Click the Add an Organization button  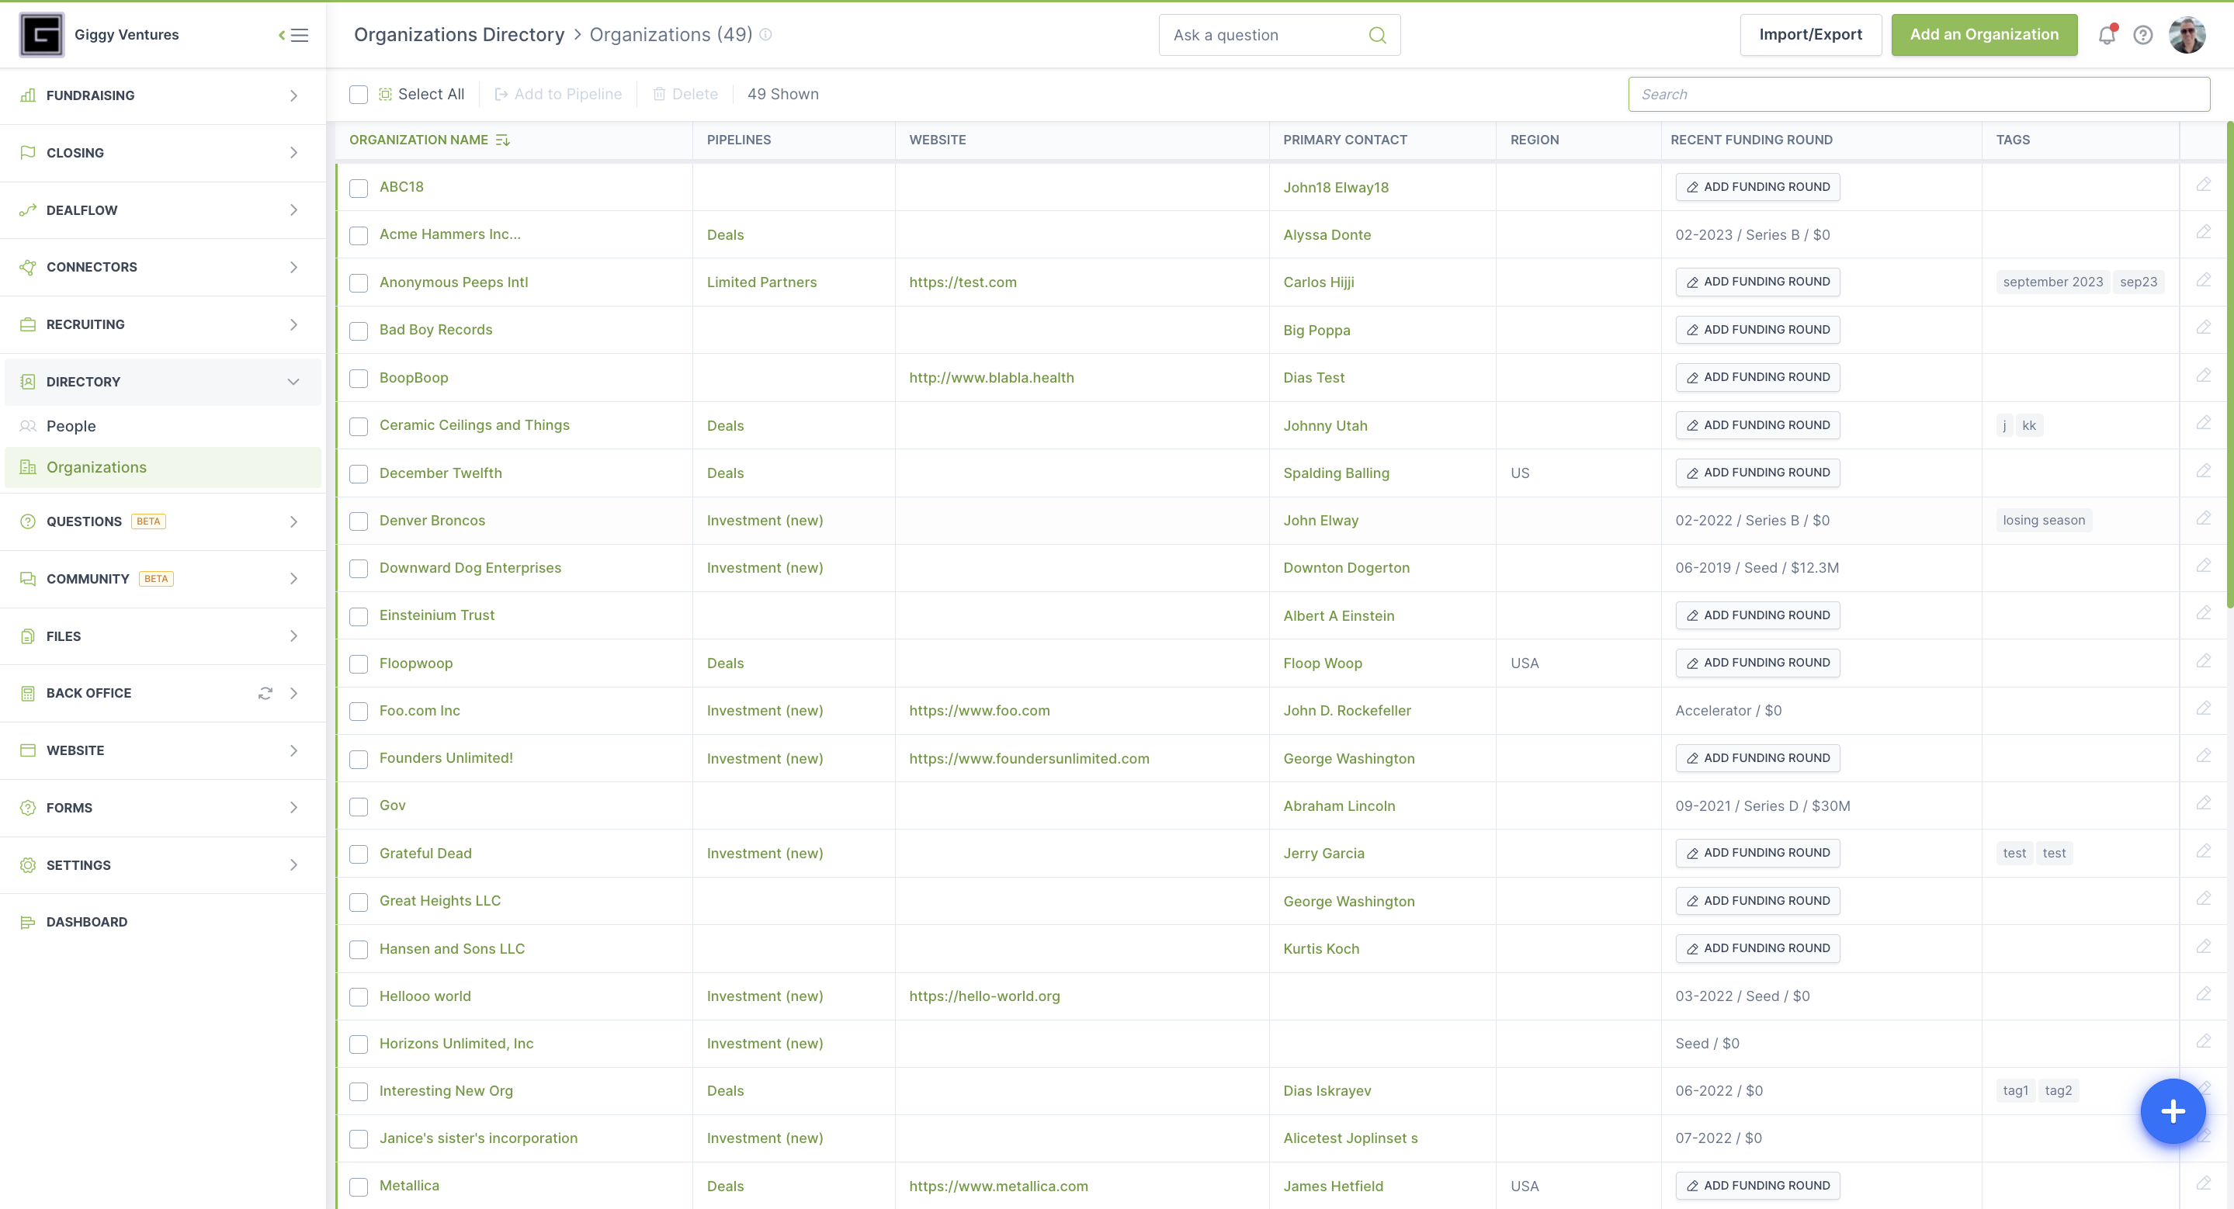[x=1986, y=34]
